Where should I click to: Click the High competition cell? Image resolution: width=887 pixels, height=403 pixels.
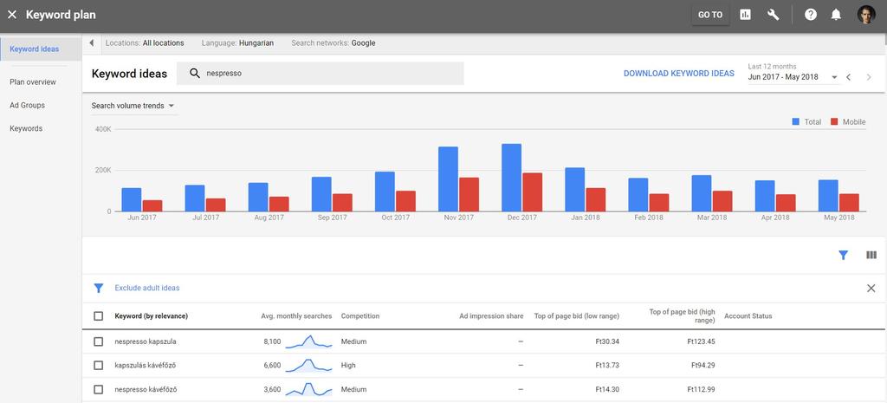348,366
